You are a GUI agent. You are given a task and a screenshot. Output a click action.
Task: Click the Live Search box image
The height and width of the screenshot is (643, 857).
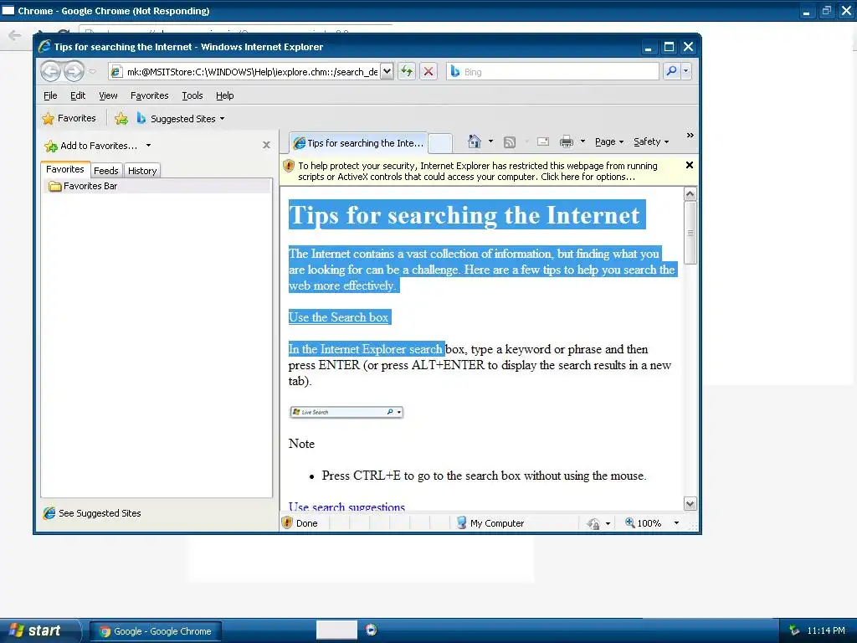(x=346, y=412)
